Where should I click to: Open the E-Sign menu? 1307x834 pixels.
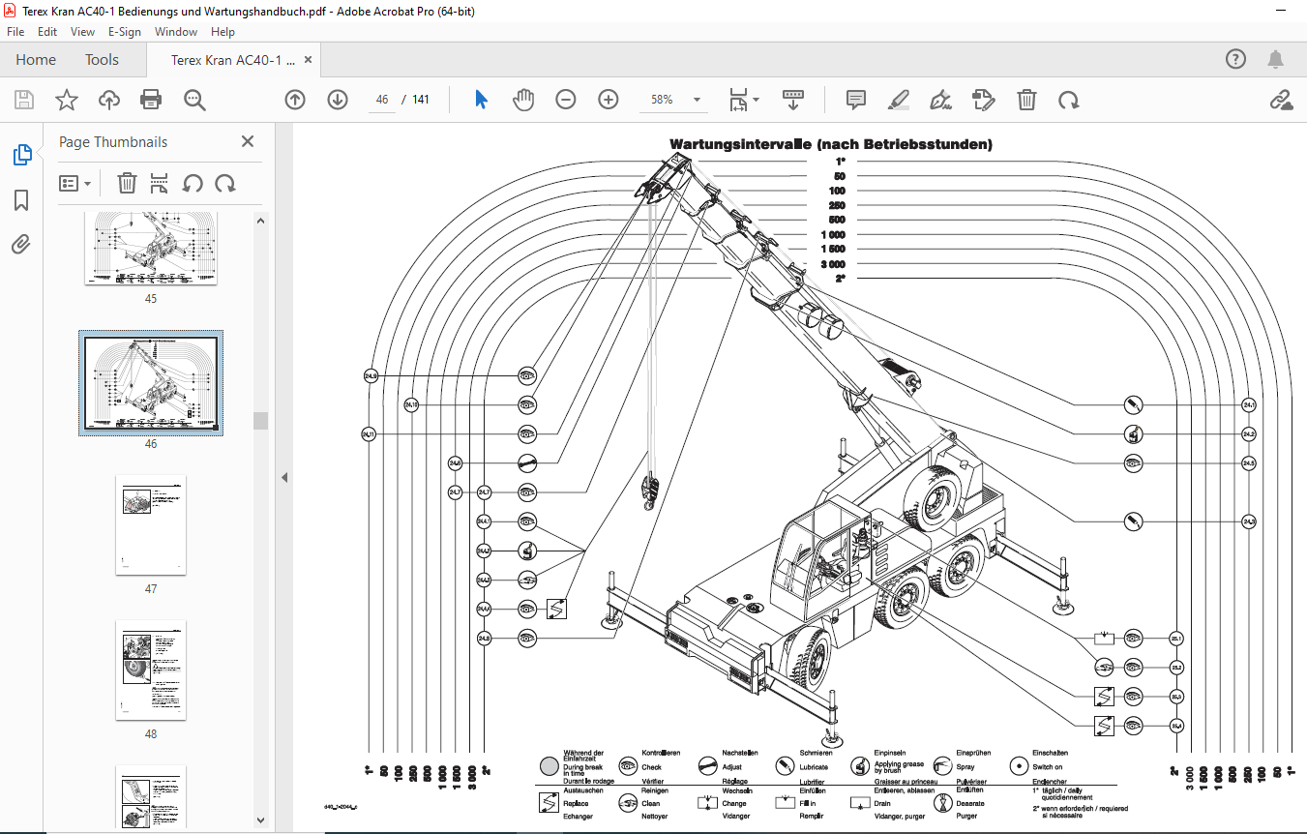click(x=125, y=31)
